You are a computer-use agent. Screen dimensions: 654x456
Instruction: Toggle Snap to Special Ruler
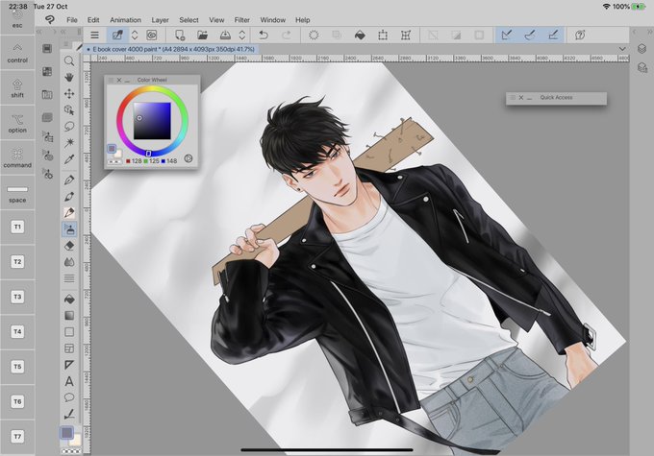[530, 35]
